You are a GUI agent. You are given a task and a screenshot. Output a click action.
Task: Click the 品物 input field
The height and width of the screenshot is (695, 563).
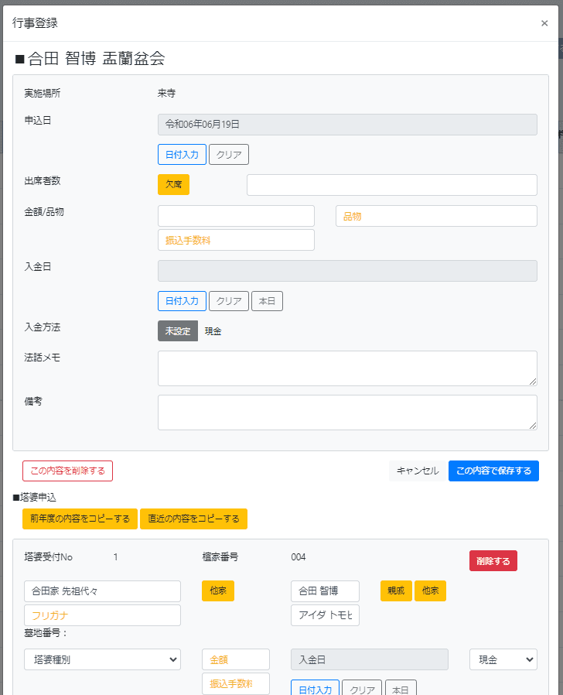pos(436,216)
